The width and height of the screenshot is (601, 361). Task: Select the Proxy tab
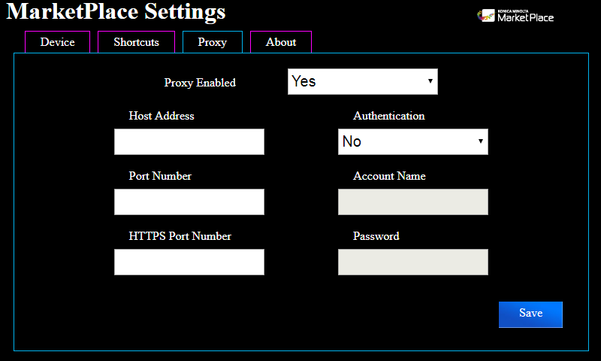(213, 42)
